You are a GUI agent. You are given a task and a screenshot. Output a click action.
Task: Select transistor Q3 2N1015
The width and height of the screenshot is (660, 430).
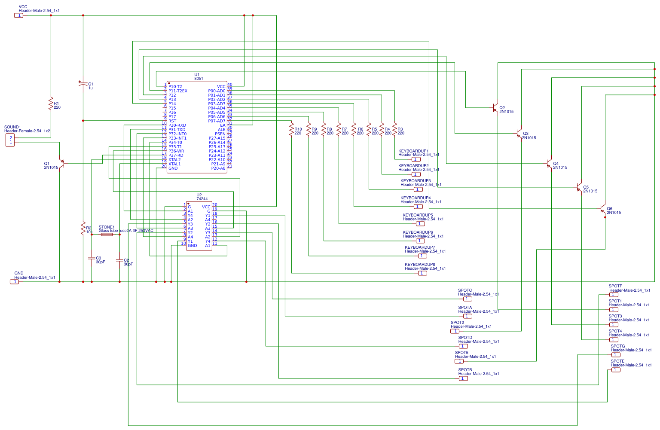click(x=519, y=134)
